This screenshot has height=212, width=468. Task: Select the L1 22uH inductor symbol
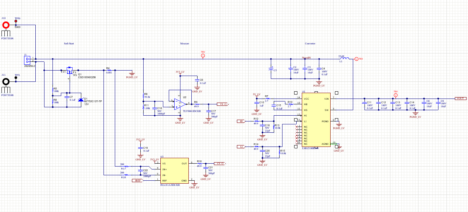(x=344, y=59)
